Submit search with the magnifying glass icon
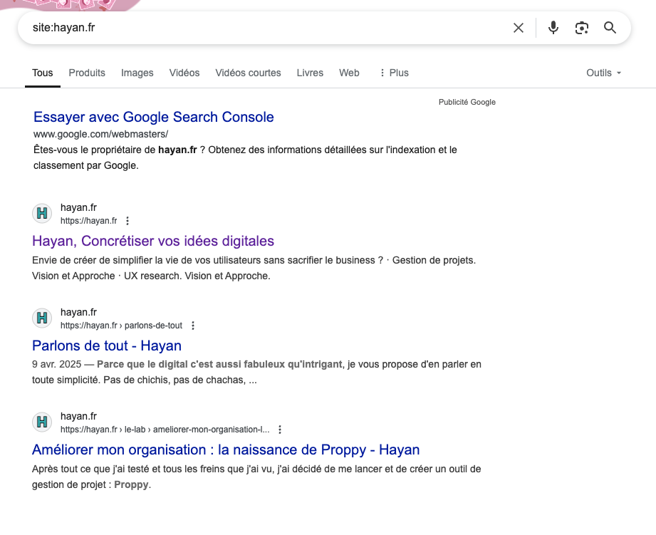The image size is (656, 535). (x=610, y=28)
